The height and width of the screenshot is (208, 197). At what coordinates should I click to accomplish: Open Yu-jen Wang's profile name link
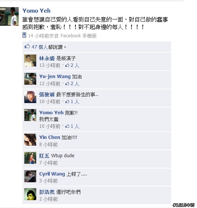[x=55, y=77]
